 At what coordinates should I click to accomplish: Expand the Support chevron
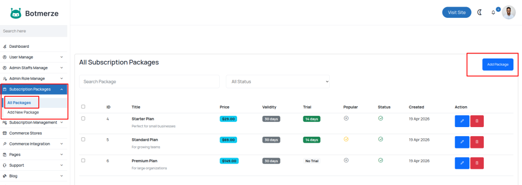click(x=62, y=165)
